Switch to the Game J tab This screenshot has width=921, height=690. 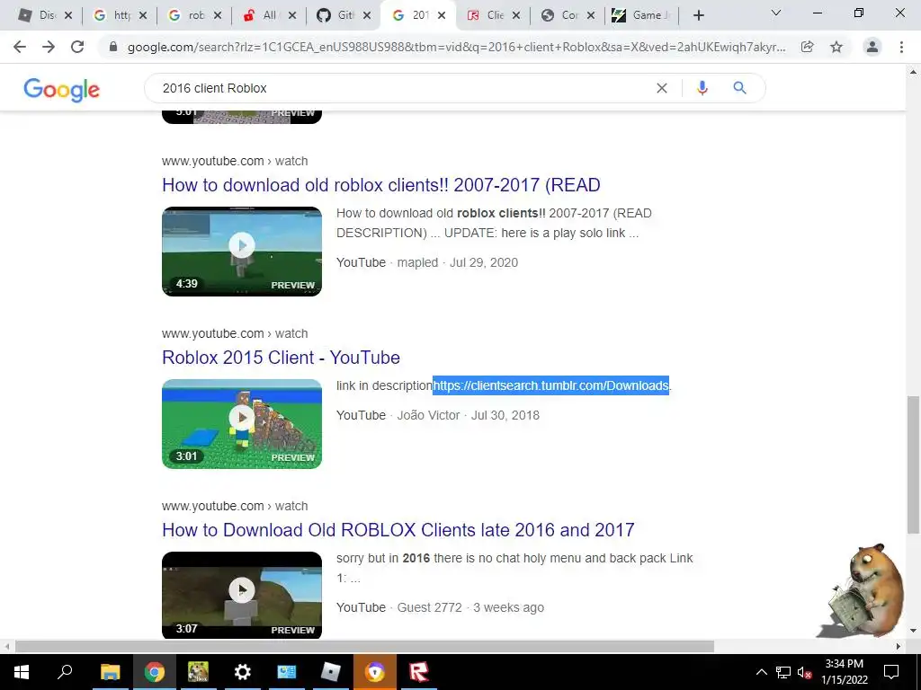(641, 15)
